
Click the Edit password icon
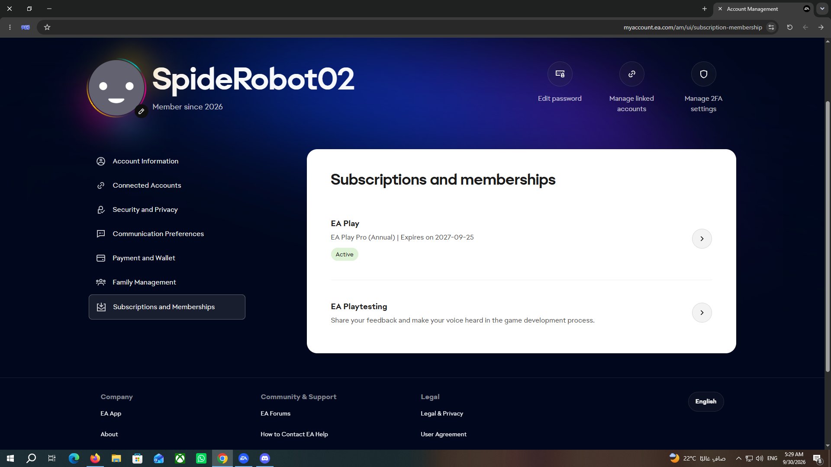[x=560, y=74]
